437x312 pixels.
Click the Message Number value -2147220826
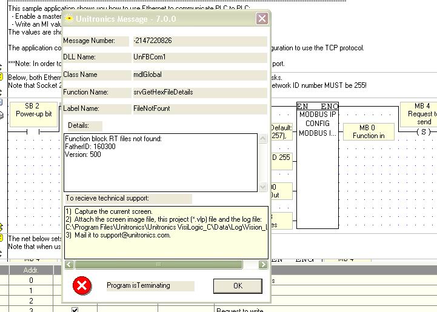tap(200, 41)
